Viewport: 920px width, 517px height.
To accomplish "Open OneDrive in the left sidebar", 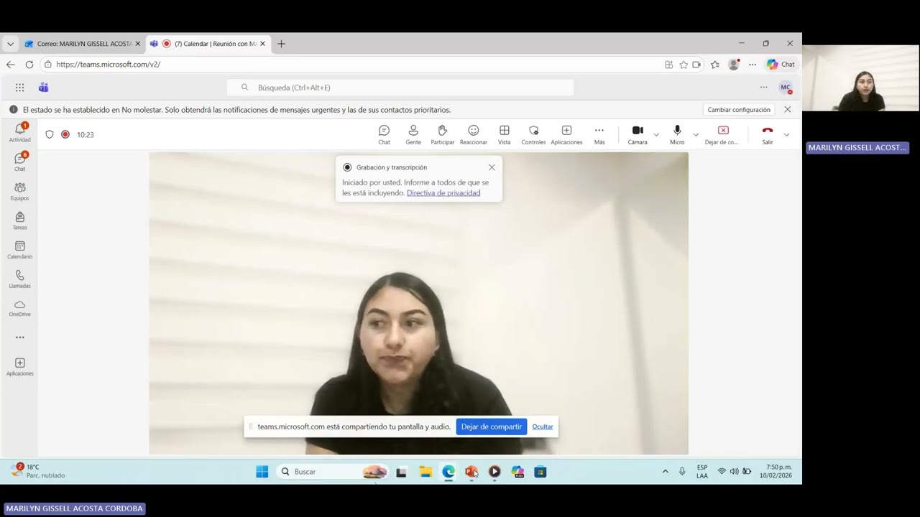I will click(x=19, y=308).
